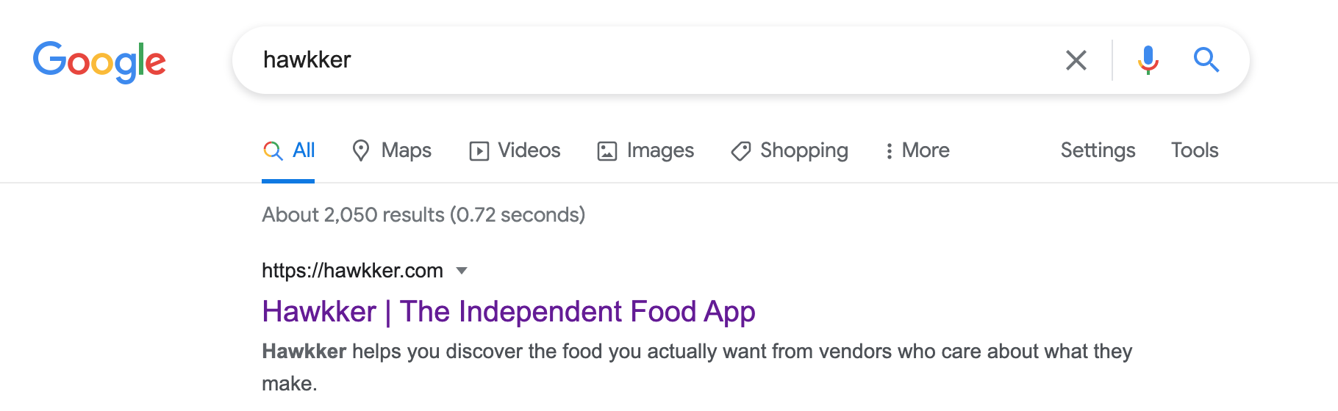Screen dimensions: 1338x411
Task: Click the 'About 2,050 results' stats text
Action: tap(423, 215)
